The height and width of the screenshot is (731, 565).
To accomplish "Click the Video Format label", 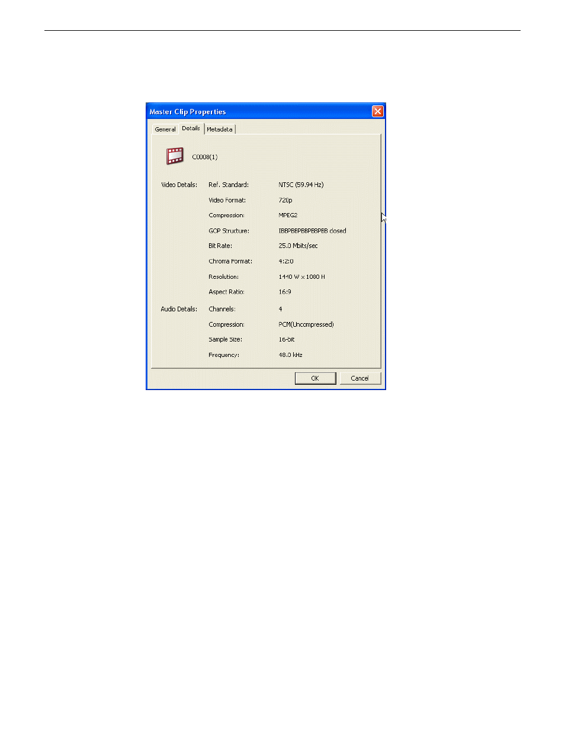I will (227, 200).
